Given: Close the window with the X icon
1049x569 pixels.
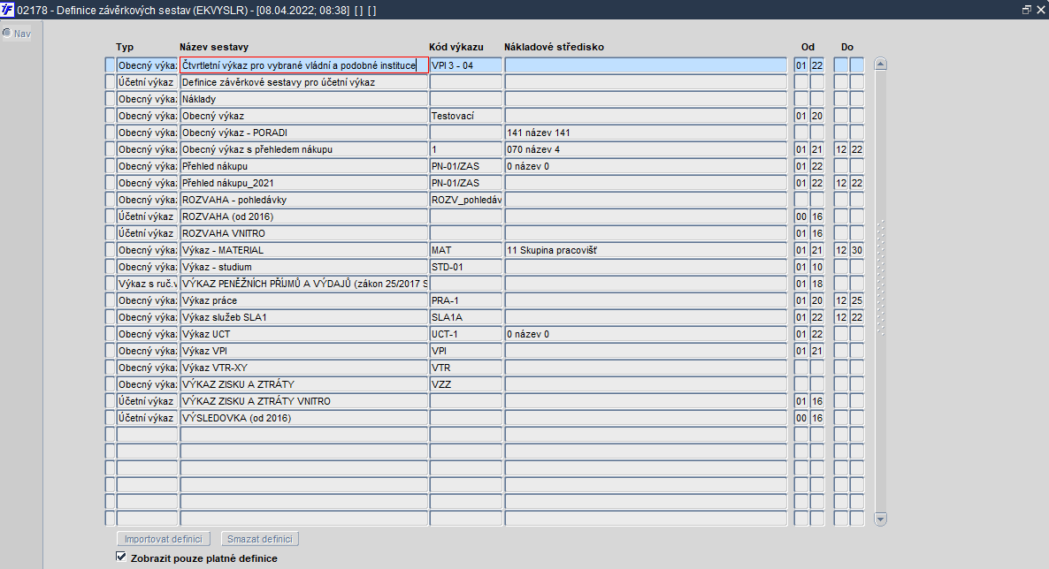Looking at the screenshot, I should tap(1040, 10).
